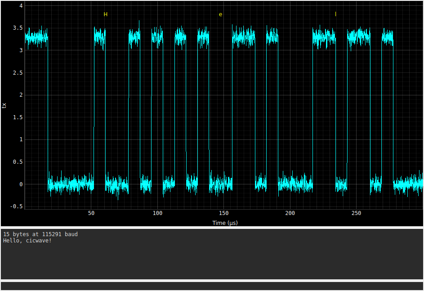Click the 2.5 tick label on voltage axis
This screenshot has height=291, width=424.
click(x=18, y=73)
